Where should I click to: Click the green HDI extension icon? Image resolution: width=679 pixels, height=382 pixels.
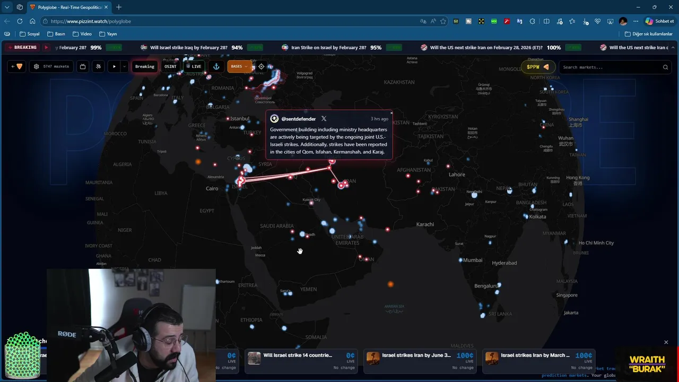(494, 21)
